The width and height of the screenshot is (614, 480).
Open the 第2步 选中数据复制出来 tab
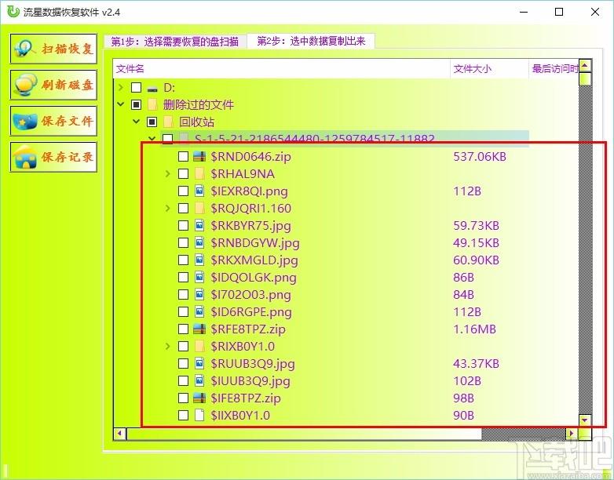click(311, 41)
